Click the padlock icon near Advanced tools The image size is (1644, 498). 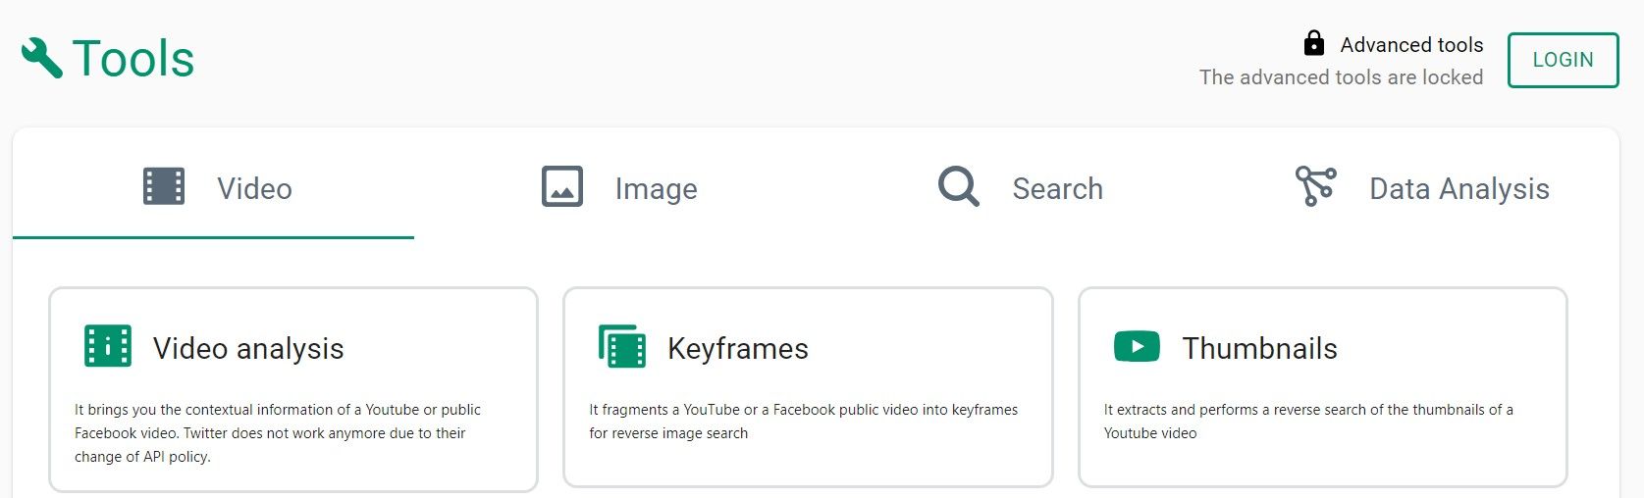pos(1313,43)
